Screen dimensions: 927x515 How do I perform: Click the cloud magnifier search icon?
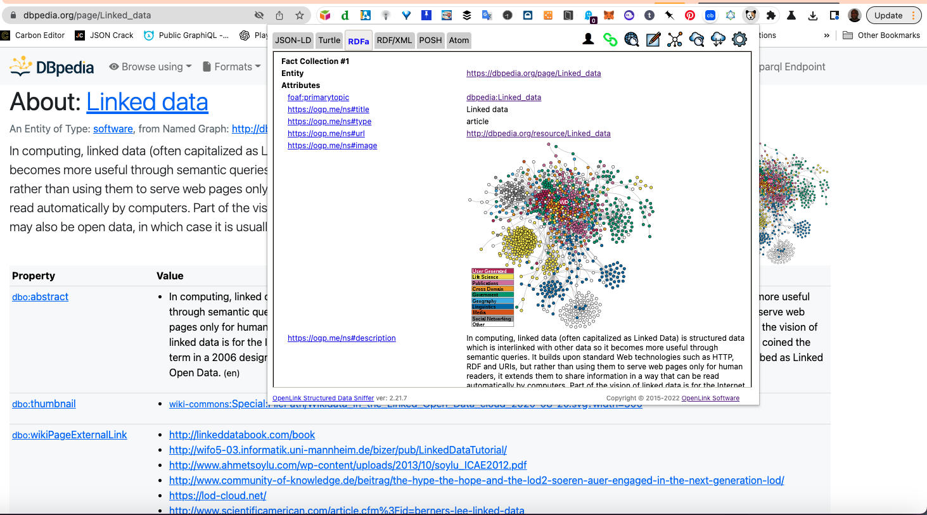tap(696, 40)
